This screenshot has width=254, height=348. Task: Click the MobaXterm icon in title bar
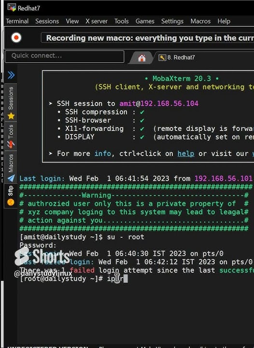pyautogui.click(x=12, y=8)
